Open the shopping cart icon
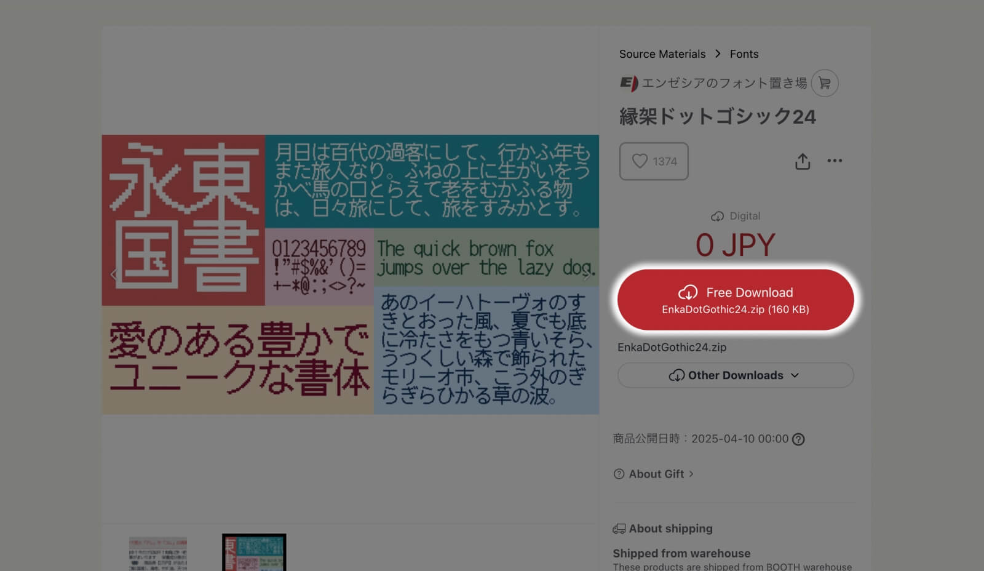Viewport: 984px width, 571px height. coord(825,83)
